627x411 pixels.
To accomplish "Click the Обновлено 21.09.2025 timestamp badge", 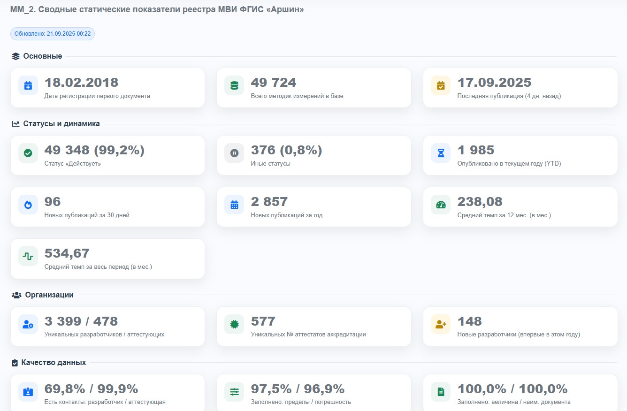I will pos(53,34).
